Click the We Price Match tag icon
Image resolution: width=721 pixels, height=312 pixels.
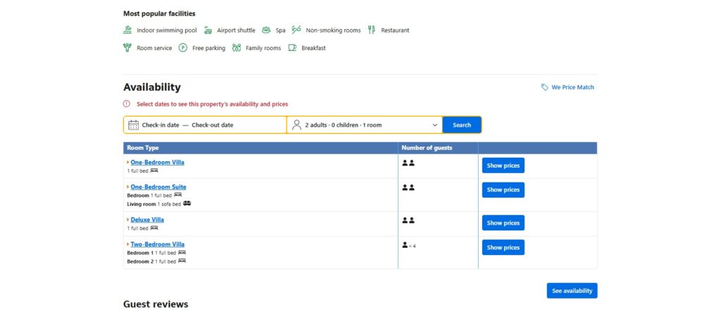coord(544,87)
